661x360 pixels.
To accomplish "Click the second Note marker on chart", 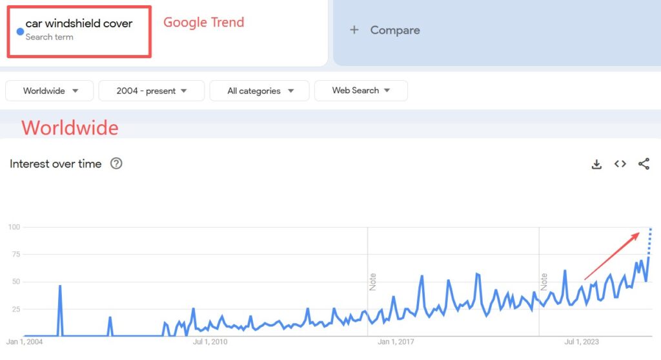I will 544,282.
